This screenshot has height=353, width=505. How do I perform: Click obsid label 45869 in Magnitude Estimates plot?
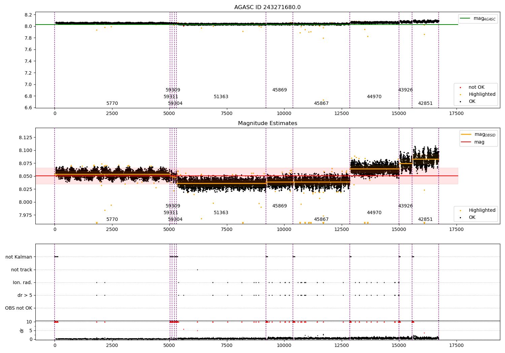[x=279, y=206]
